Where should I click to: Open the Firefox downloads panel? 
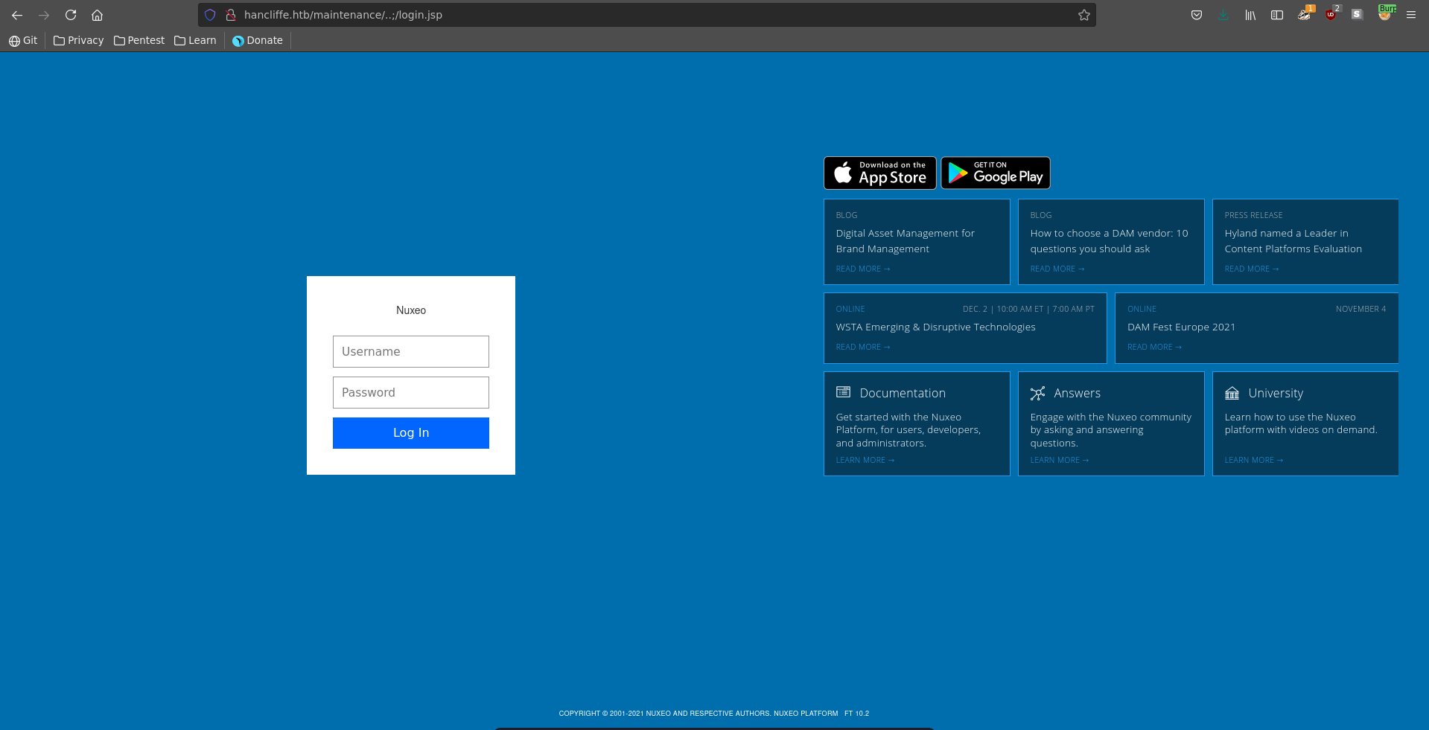[x=1223, y=15]
